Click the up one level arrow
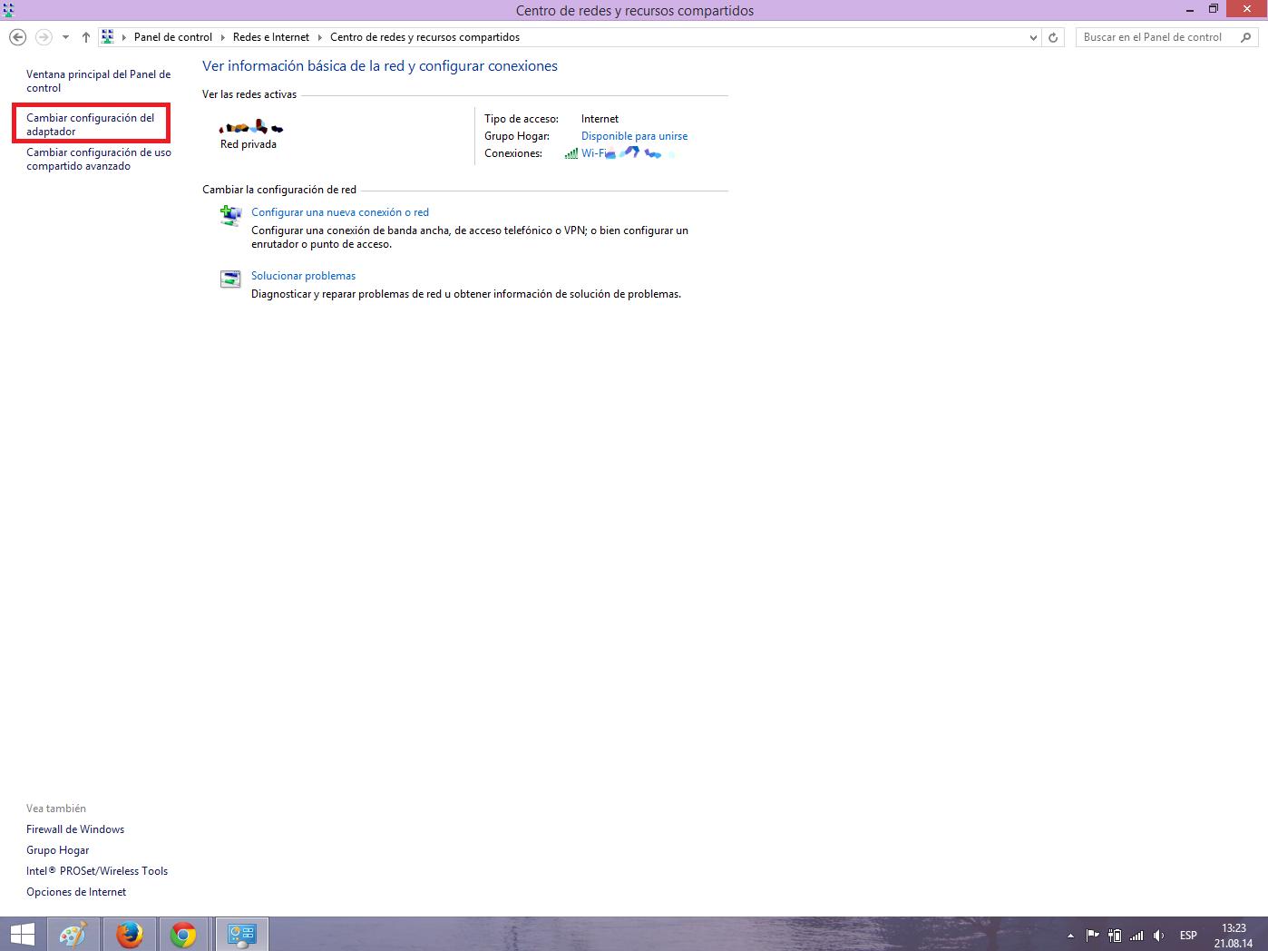 tap(86, 37)
